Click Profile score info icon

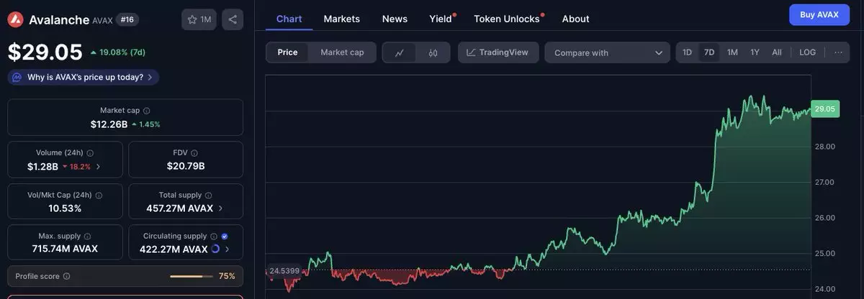(x=67, y=276)
